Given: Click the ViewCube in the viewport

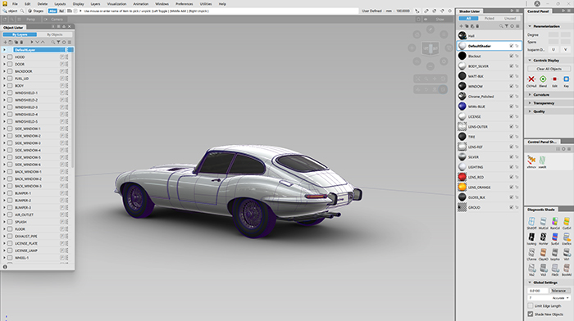Looking at the screenshot, I should pyautogui.click(x=430, y=48).
